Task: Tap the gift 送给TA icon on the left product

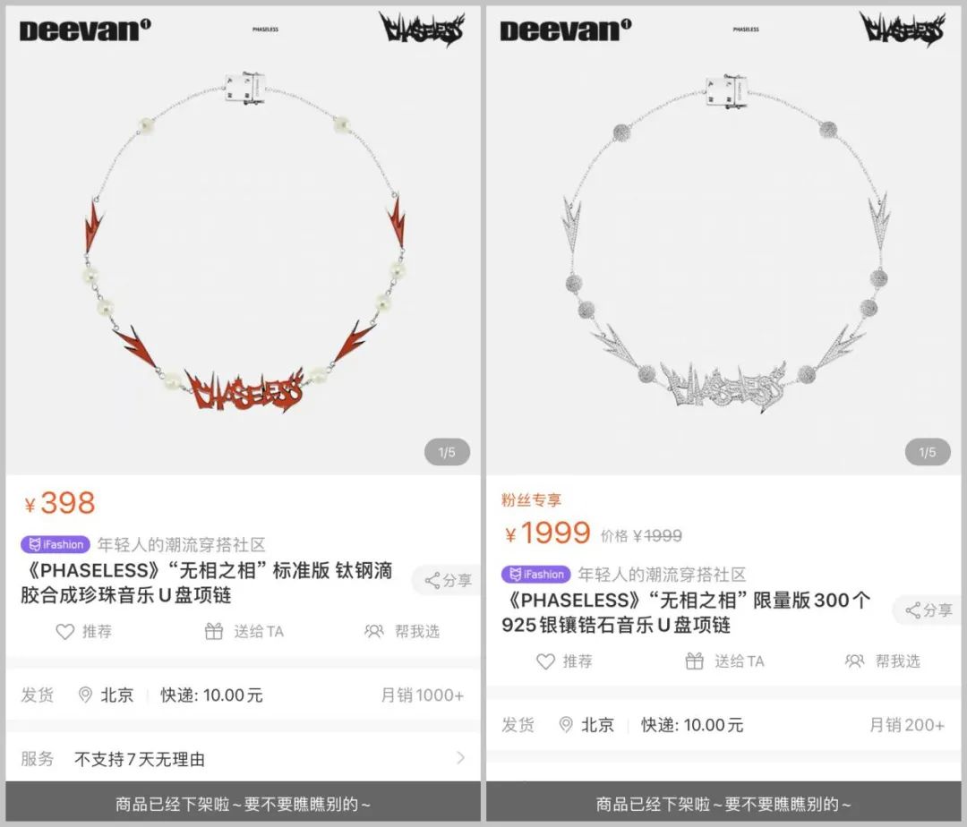Action: point(213,631)
